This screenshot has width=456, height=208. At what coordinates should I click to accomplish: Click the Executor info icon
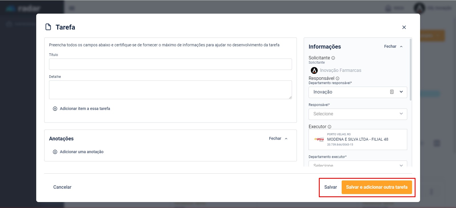(x=329, y=127)
